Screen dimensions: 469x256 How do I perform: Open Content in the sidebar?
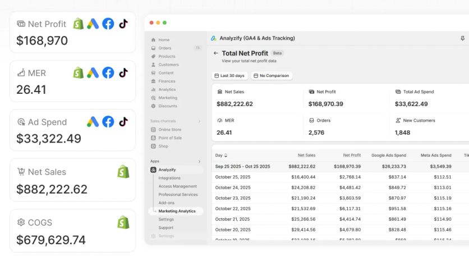pos(166,73)
